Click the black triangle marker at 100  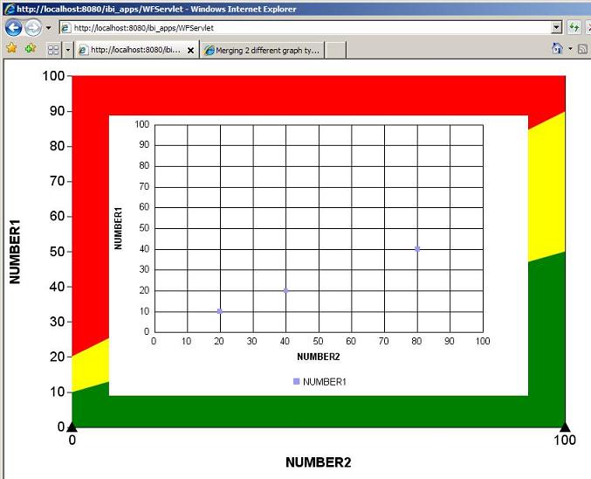point(565,427)
